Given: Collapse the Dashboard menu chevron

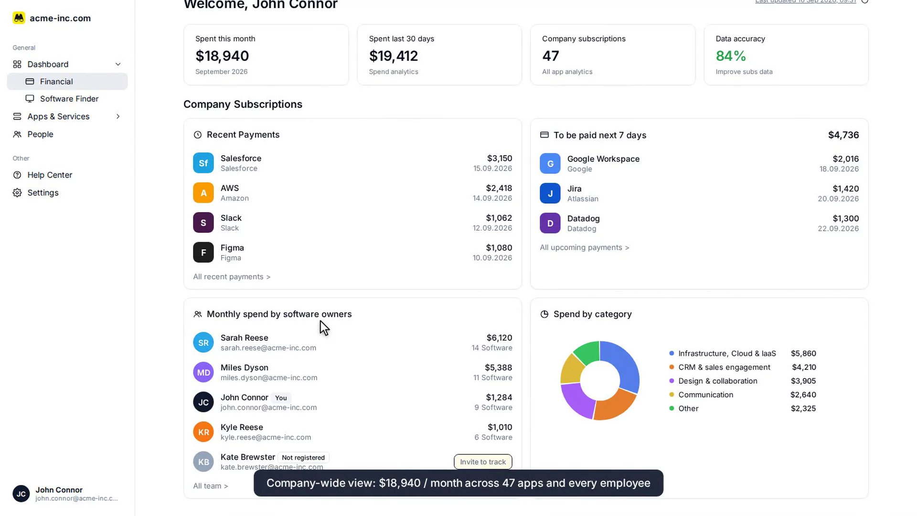Looking at the screenshot, I should click(118, 64).
